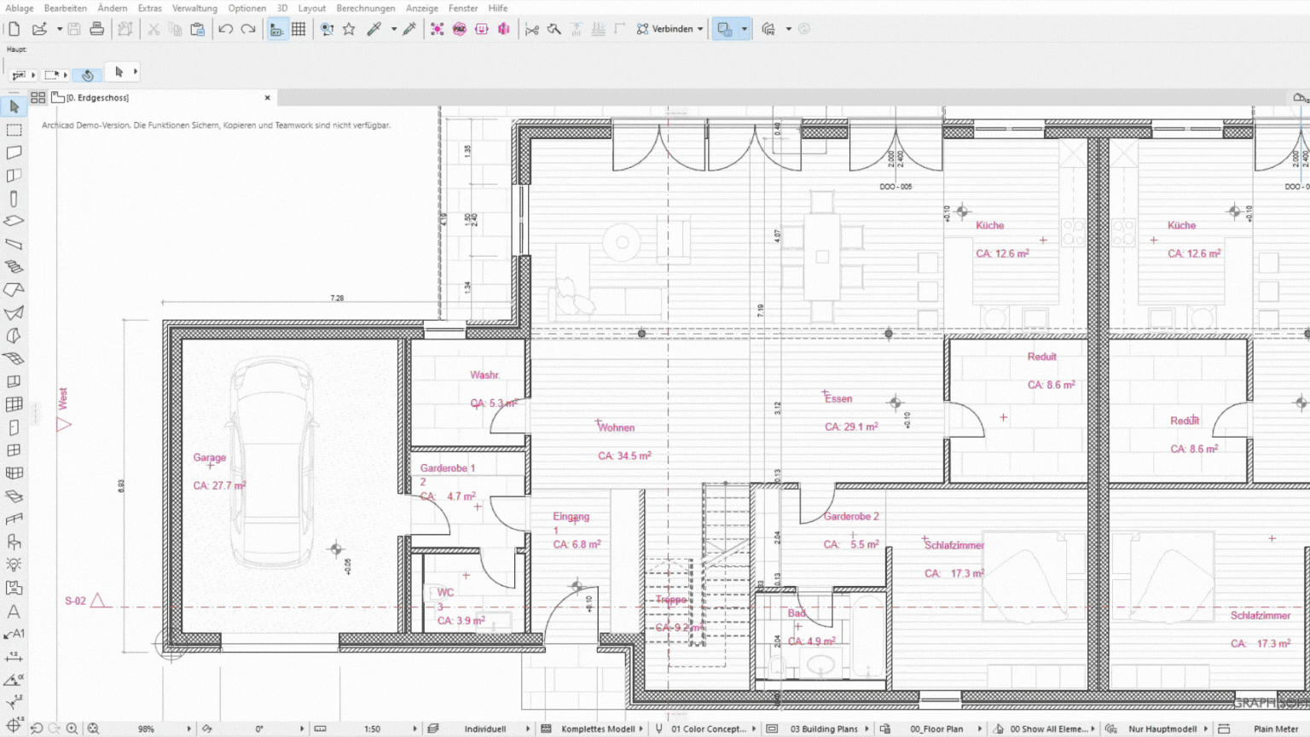Click the S-02 section marker
This screenshot has height=737, width=1310.
click(84, 601)
